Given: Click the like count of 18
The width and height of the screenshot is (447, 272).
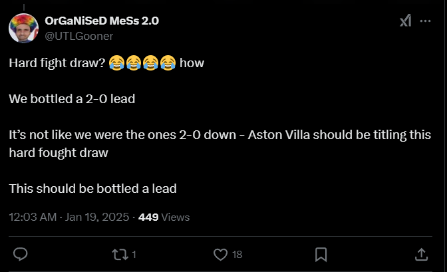Looking at the screenshot, I should tap(237, 254).
